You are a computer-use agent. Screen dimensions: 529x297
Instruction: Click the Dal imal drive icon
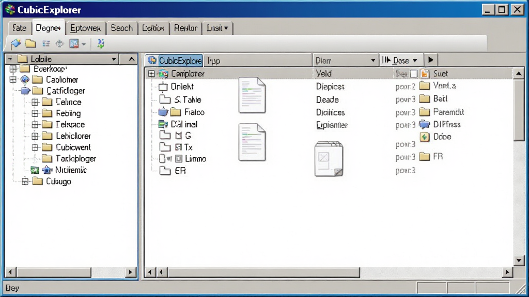tap(163, 124)
